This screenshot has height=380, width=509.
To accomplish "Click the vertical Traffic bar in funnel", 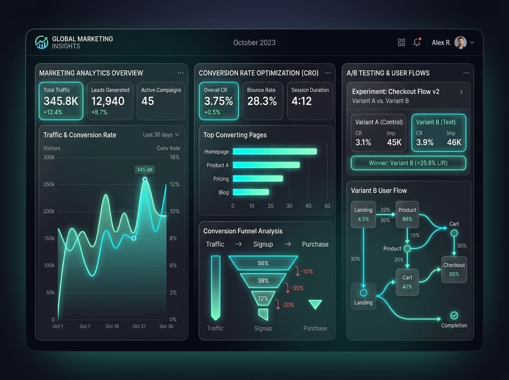I will pyautogui.click(x=215, y=288).
